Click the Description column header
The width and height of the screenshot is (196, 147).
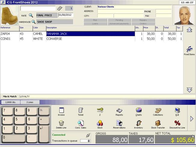[x=90, y=29]
